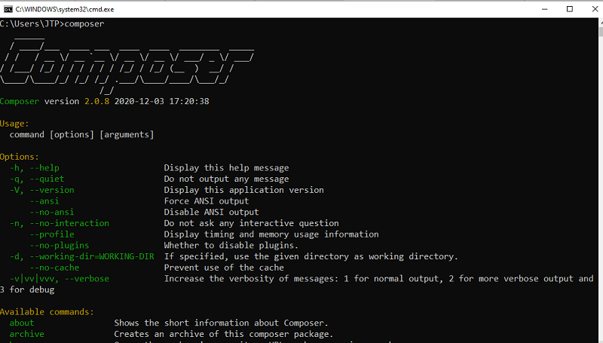
Task: Click 'Do not output any message' description
Action: coord(227,179)
